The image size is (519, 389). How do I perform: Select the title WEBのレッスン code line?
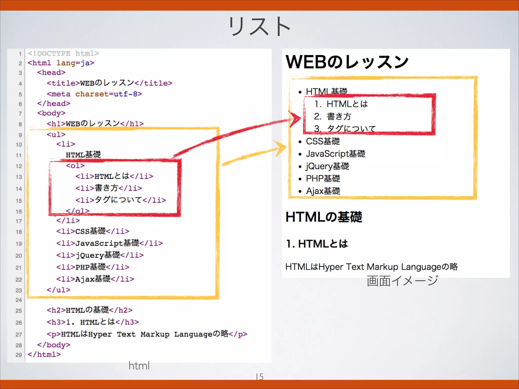(x=109, y=83)
